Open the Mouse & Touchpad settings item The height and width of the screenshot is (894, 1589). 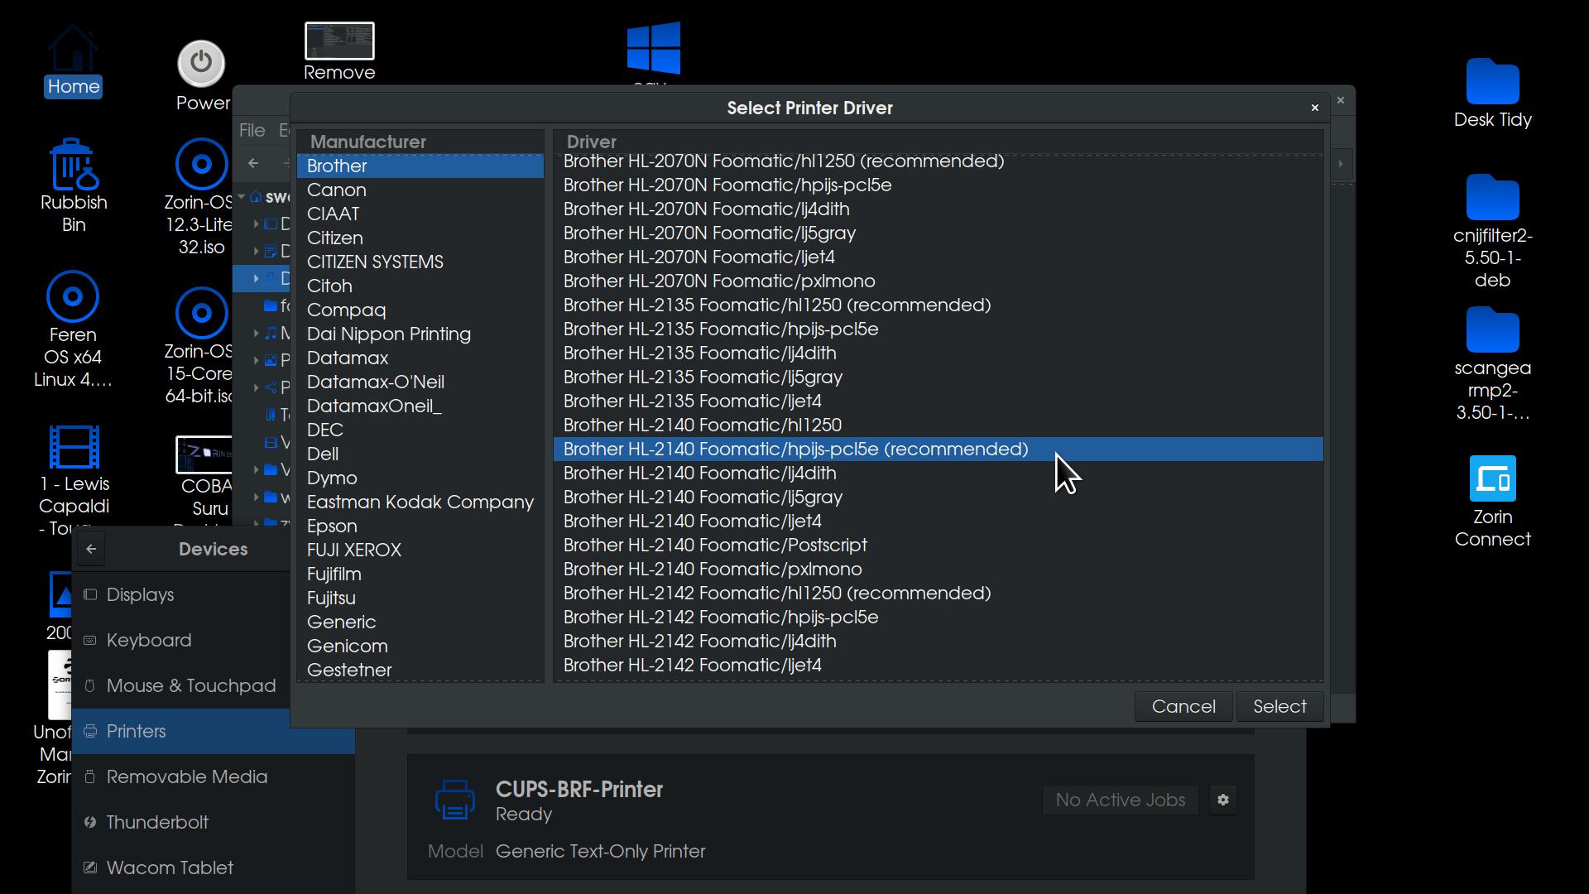point(190,685)
